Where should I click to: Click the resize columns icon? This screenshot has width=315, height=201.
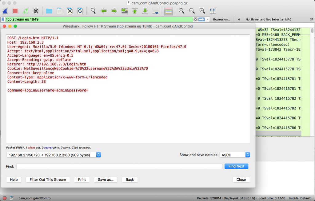pos(213,11)
